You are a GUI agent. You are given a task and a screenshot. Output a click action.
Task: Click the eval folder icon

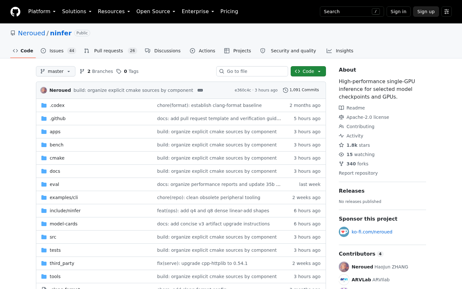click(44, 184)
